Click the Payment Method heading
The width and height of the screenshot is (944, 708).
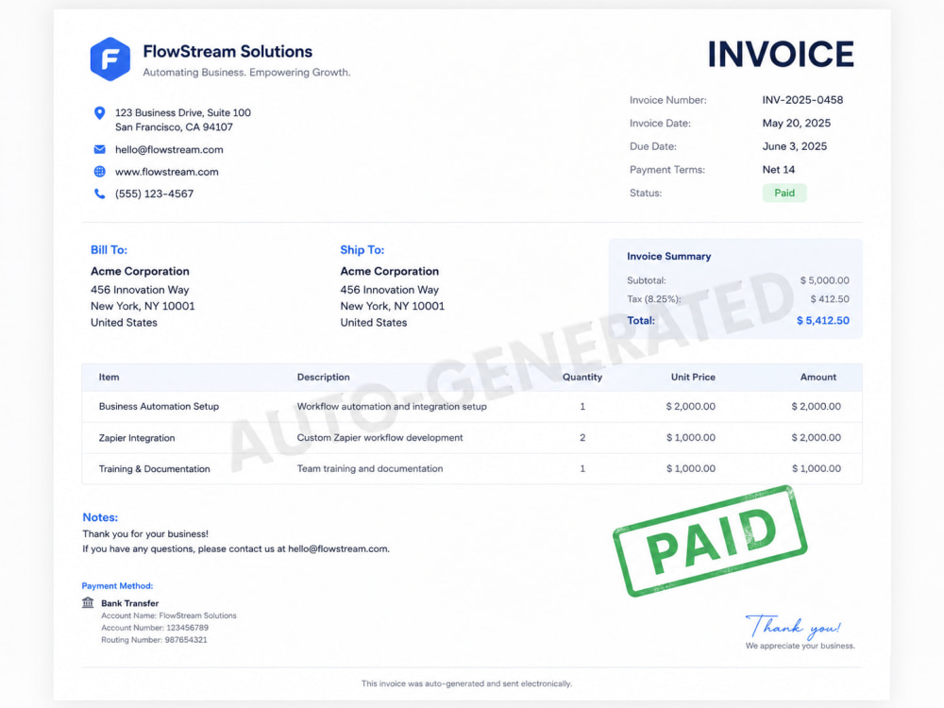pyautogui.click(x=117, y=586)
